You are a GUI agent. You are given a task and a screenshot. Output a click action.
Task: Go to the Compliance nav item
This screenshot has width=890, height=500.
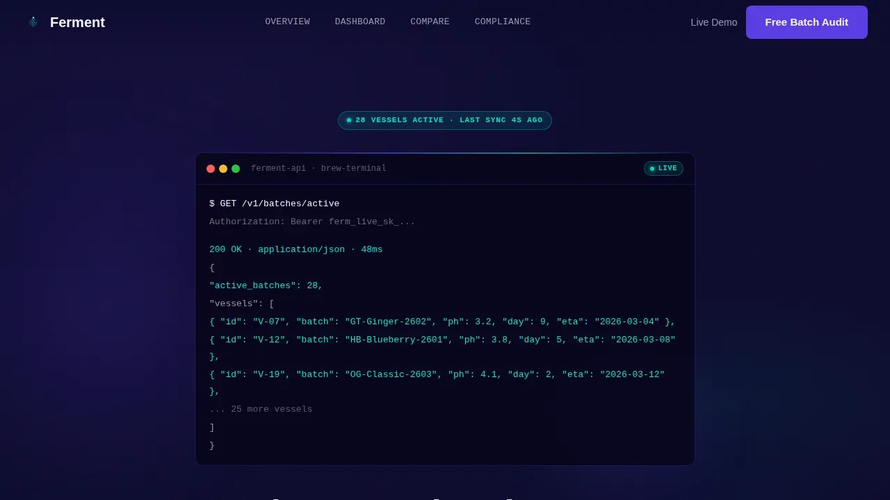(503, 22)
